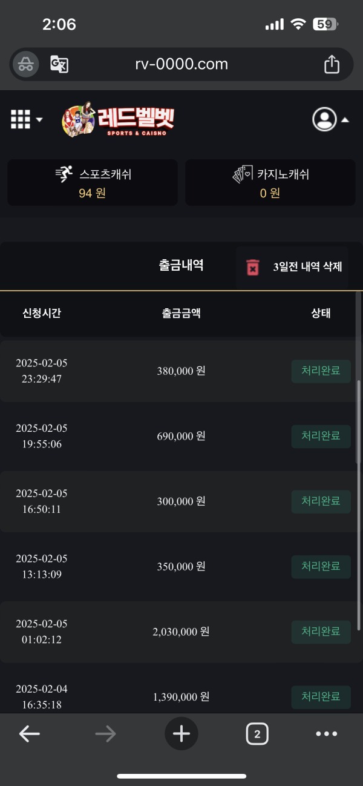Open the private browsing mask icon

(x=24, y=64)
